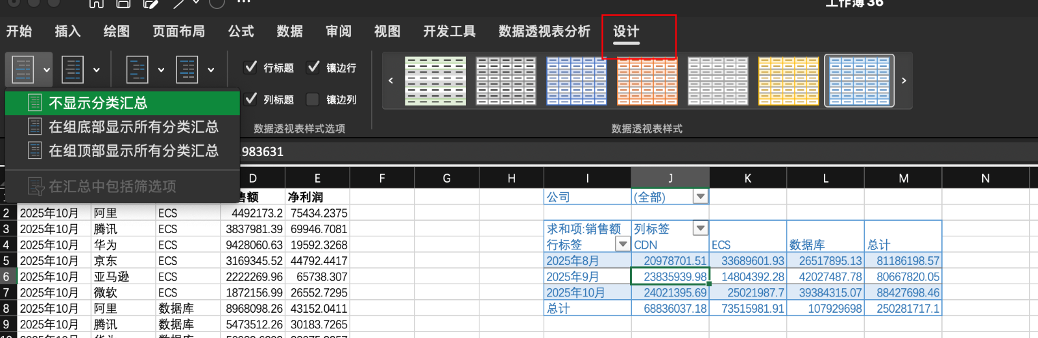Apply the blue bordered PivotTable style
Viewport: 1038px width, 338px height.
(x=577, y=81)
